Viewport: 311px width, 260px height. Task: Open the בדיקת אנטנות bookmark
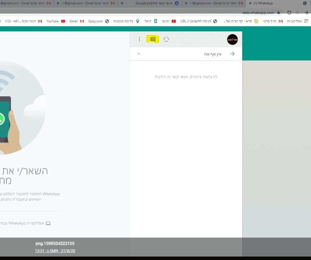(126, 21)
